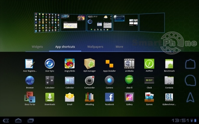Select the Facebook app shortcut

pyautogui.click(x=109, y=97)
